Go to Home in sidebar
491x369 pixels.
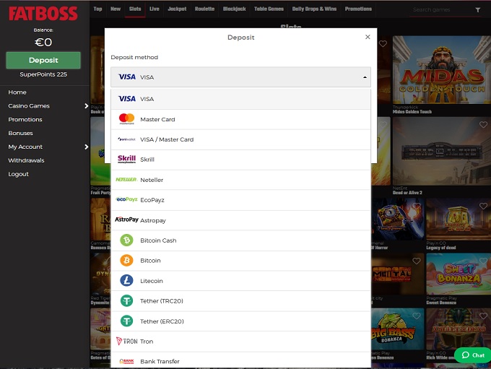pyautogui.click(x=17, y=92)
